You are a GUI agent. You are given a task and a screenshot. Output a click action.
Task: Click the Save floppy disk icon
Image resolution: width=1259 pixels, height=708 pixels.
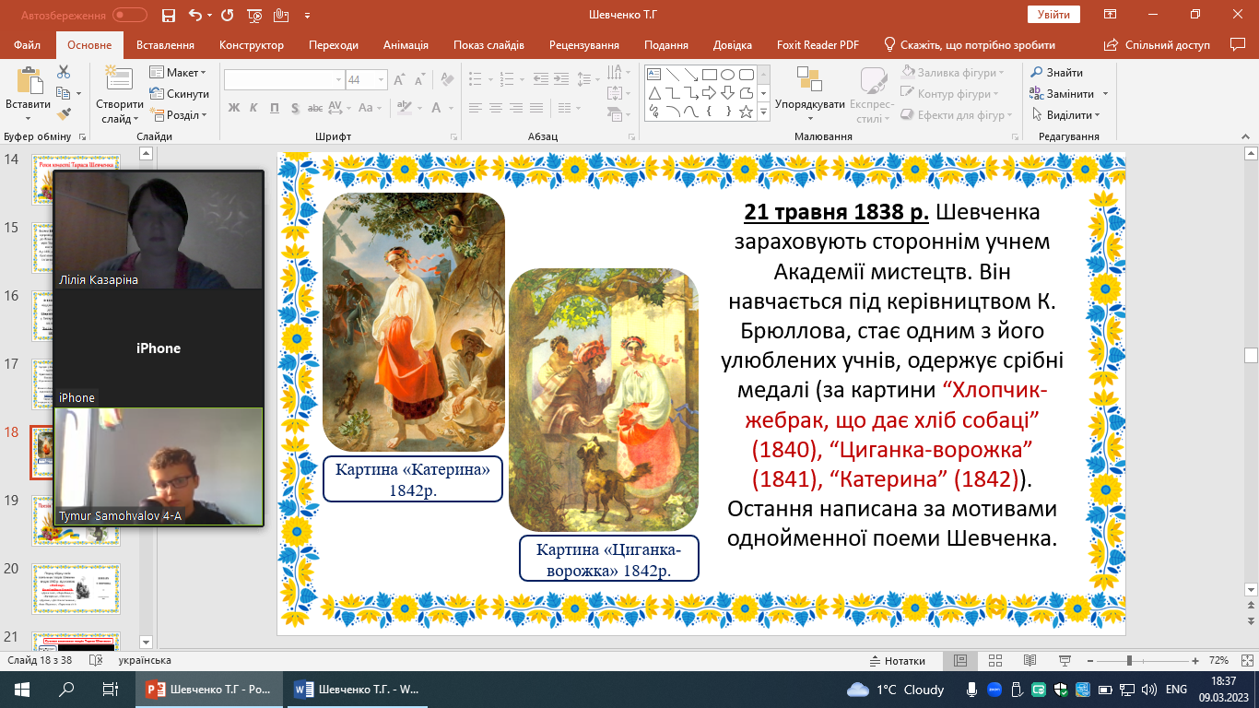point(168,16)
